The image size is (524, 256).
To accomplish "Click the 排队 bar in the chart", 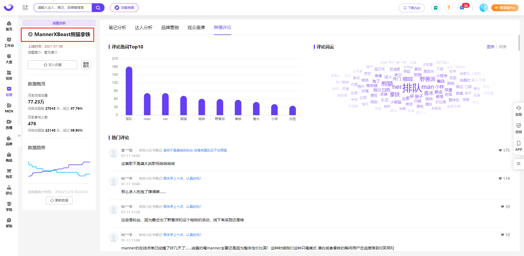I will tap(129, 91).
